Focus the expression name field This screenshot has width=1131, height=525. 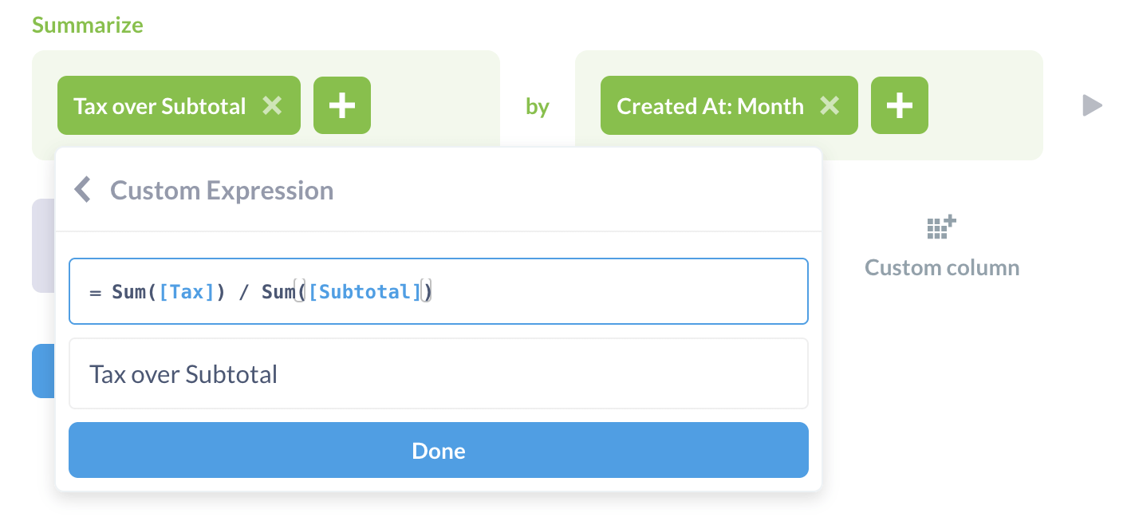[438, 374]
